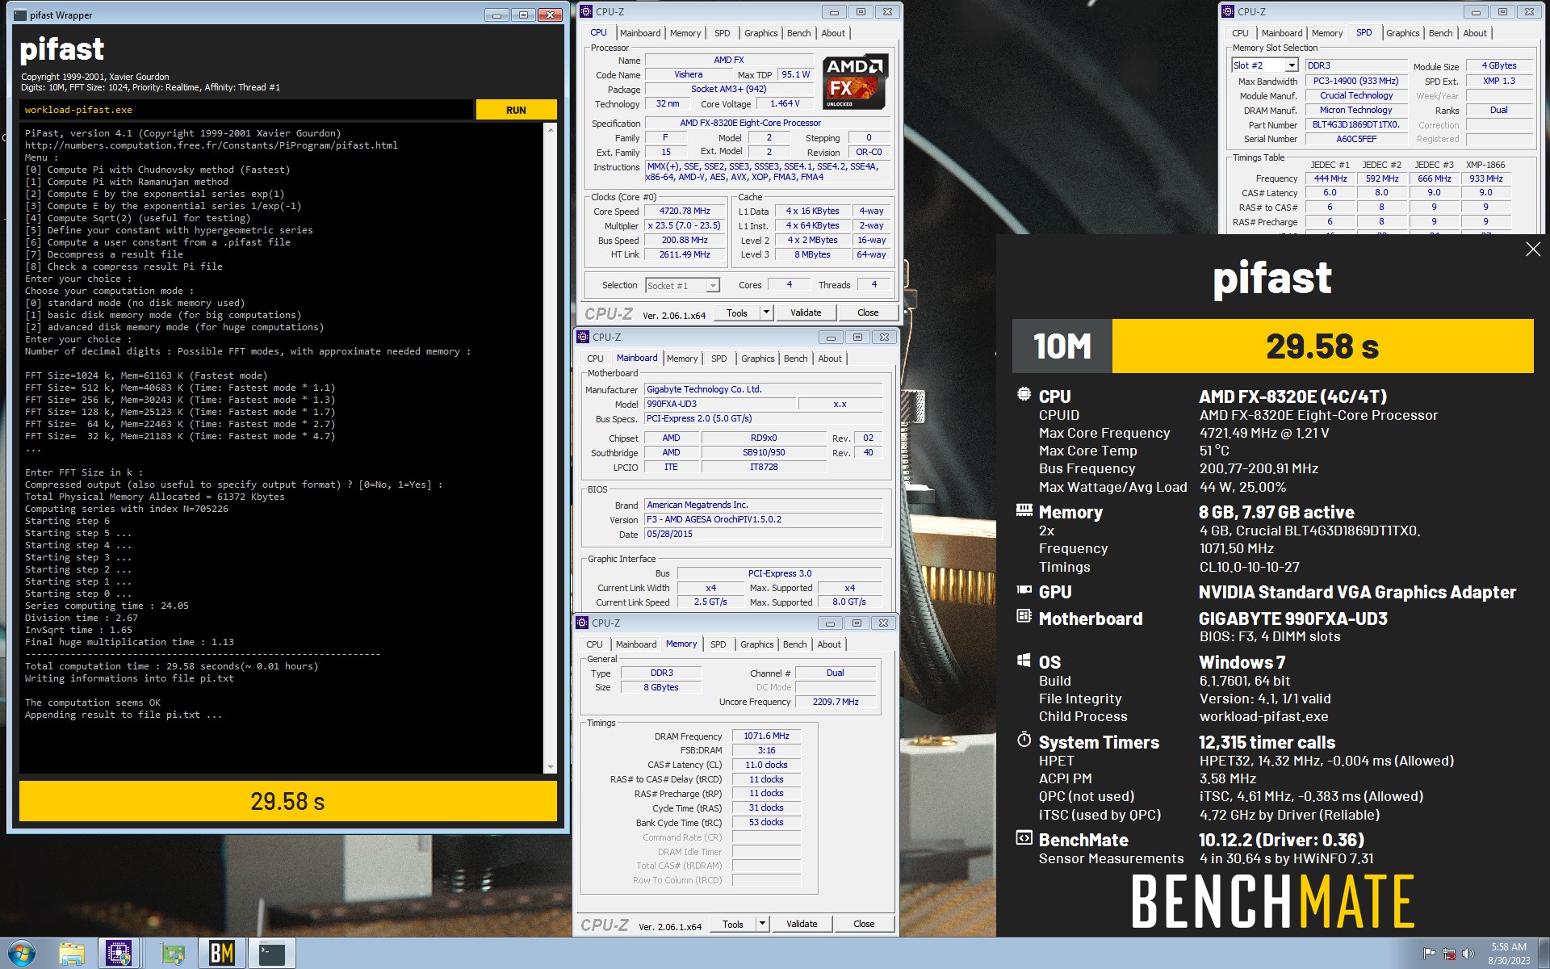The height and width of the screenshot is (969, 1550).
Task: Click Uncore Frequency 2209.7 MHz value
Action: point(836,702)
